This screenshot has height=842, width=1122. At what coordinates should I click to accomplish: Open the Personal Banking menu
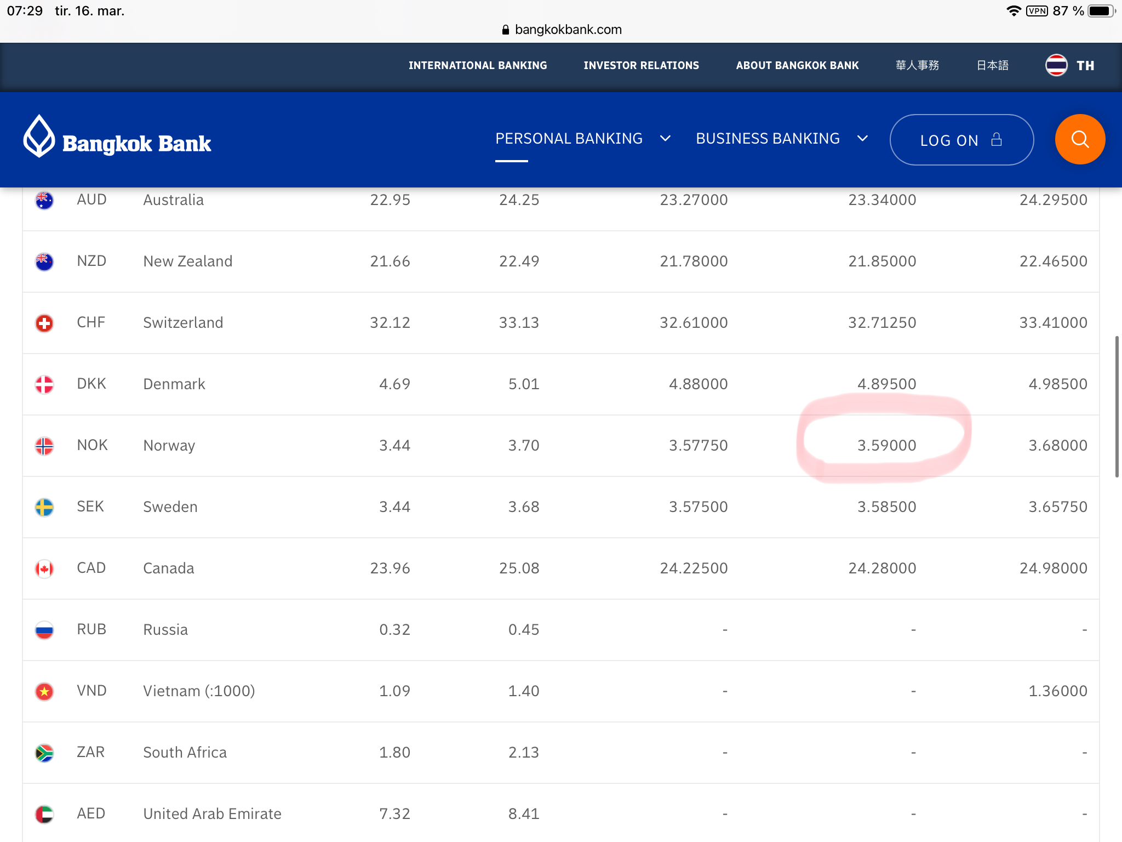click(569, 139)
